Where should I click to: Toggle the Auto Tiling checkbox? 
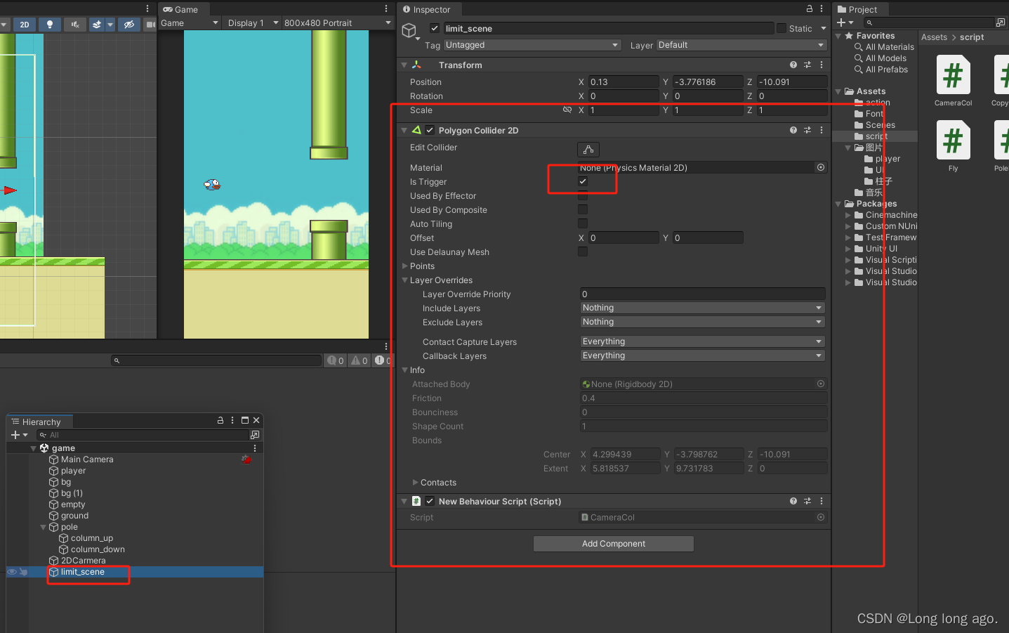point(583,223)
